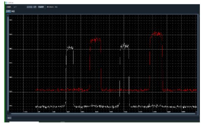Click the third gray toolbar button before the separator

click(x=41, y=7)
